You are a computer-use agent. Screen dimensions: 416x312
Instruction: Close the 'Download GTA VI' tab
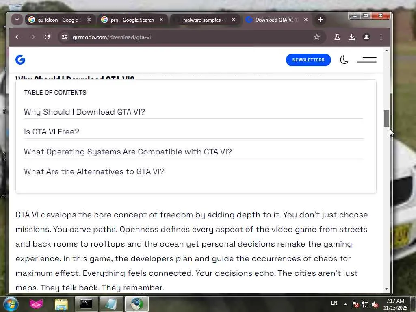pyautogui.click(x=306, y=19)
